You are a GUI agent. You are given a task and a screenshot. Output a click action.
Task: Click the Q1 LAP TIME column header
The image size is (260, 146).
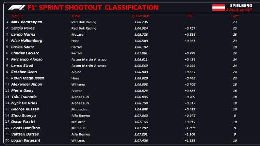(x=141, y=16)
